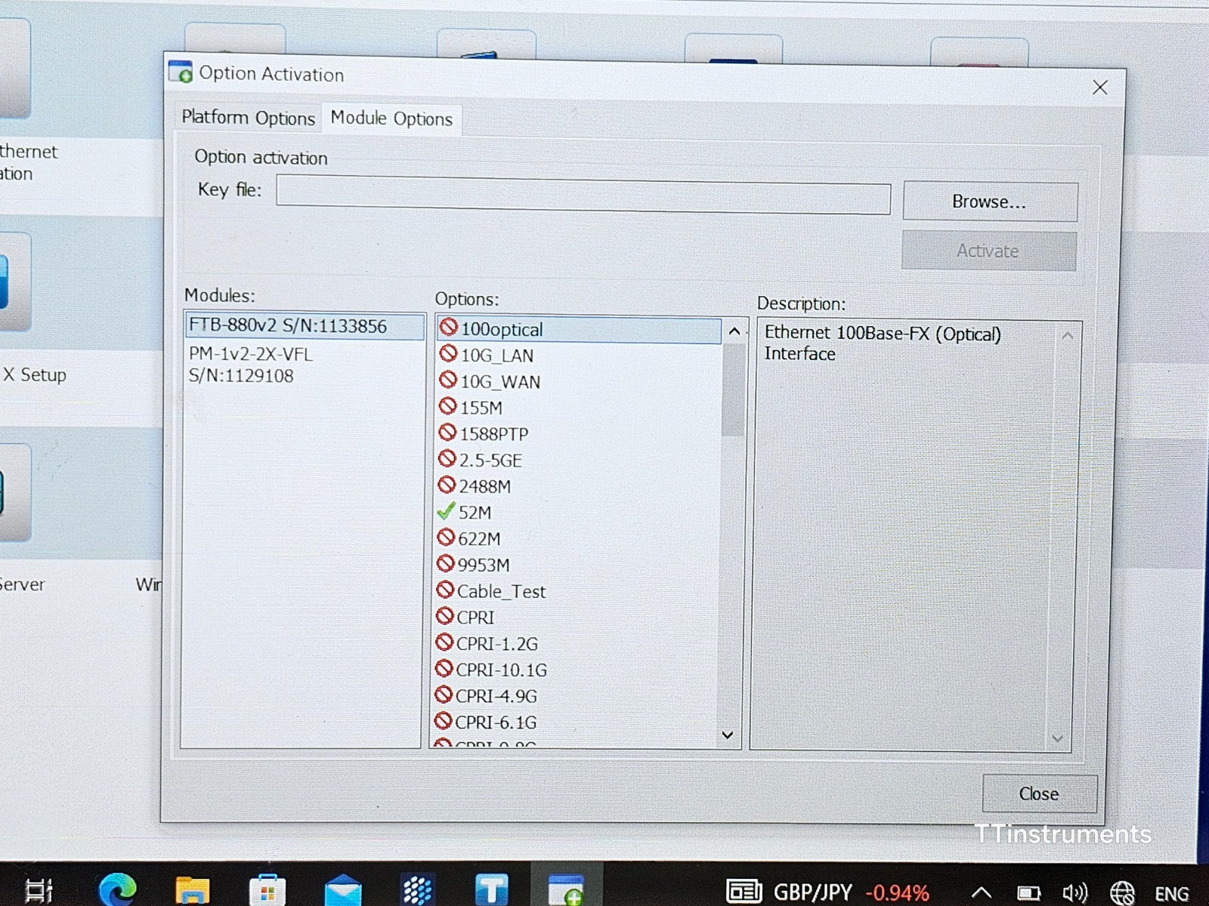1209x906 pixels.
Task: Select the PM-1v2-2X-VFL module
Action: [250, 365]
